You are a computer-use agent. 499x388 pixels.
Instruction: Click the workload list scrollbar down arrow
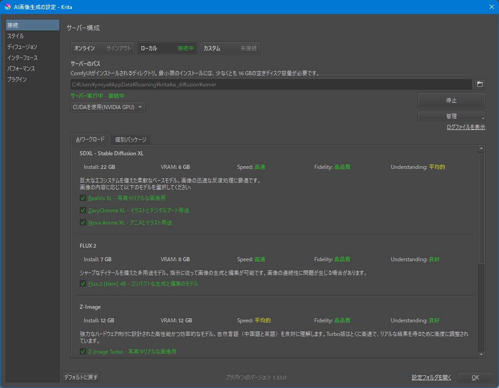coord(481,354)
